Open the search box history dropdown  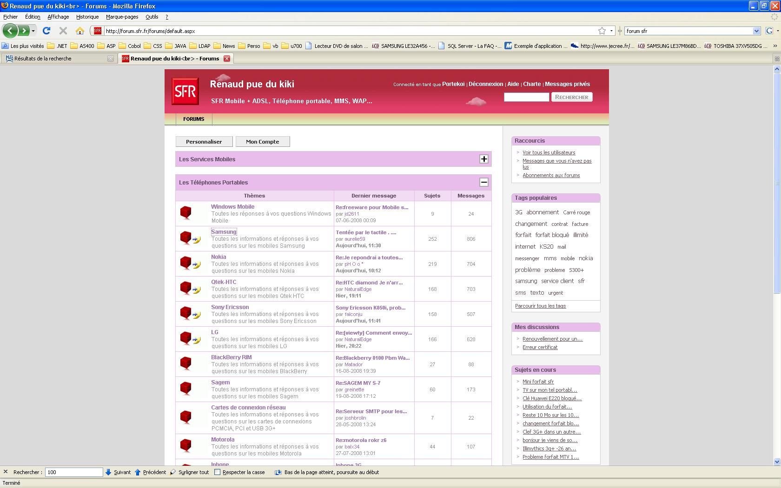[756, 31]
